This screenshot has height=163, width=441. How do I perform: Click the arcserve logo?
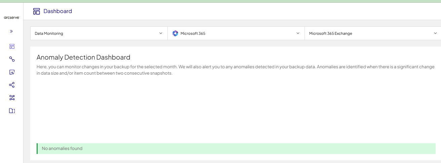point(11,17)
